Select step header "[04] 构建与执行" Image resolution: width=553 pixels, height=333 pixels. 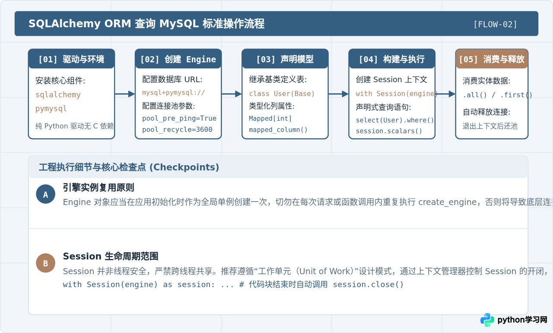pyautogui.click(x=392, y=59)
